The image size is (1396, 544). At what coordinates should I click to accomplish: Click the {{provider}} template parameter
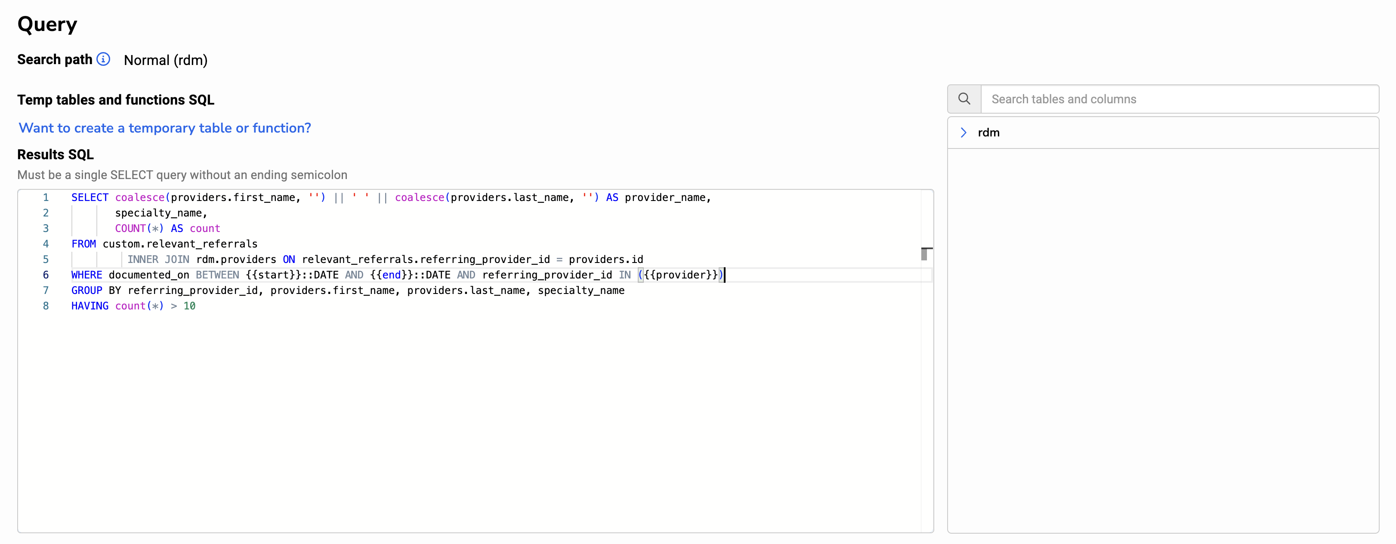[681, 275]
